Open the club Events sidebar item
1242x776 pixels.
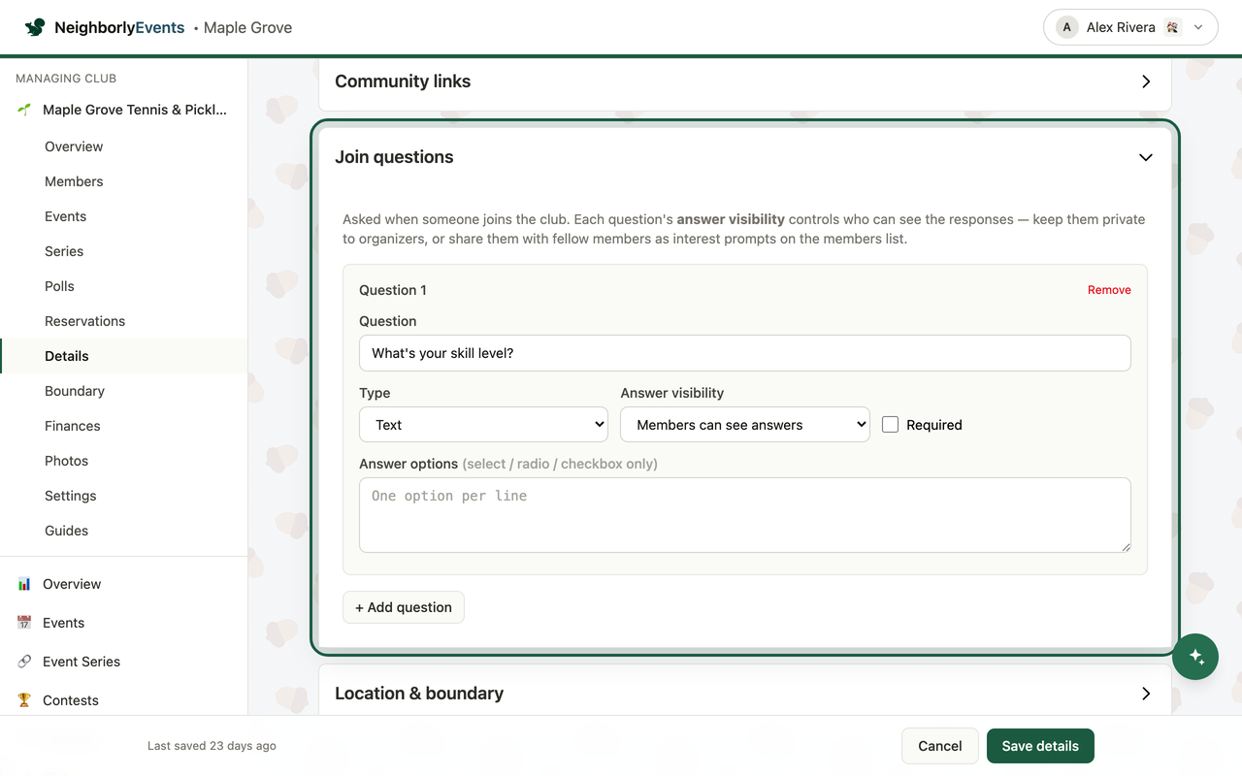point(65,216)
